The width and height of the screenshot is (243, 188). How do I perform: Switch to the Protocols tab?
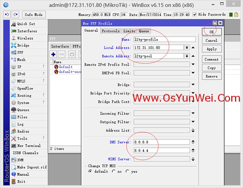click(x=111, y=31)
